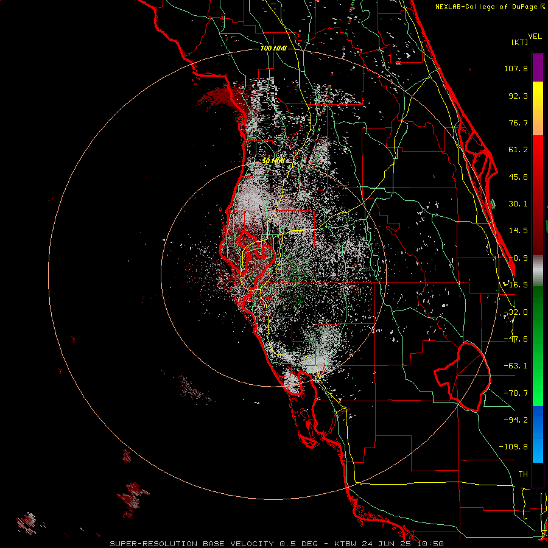Pick the green segment of the velocity color bar
Viewport: 548px width, 548px height.
pyautogui.click(x=538, y=346)
